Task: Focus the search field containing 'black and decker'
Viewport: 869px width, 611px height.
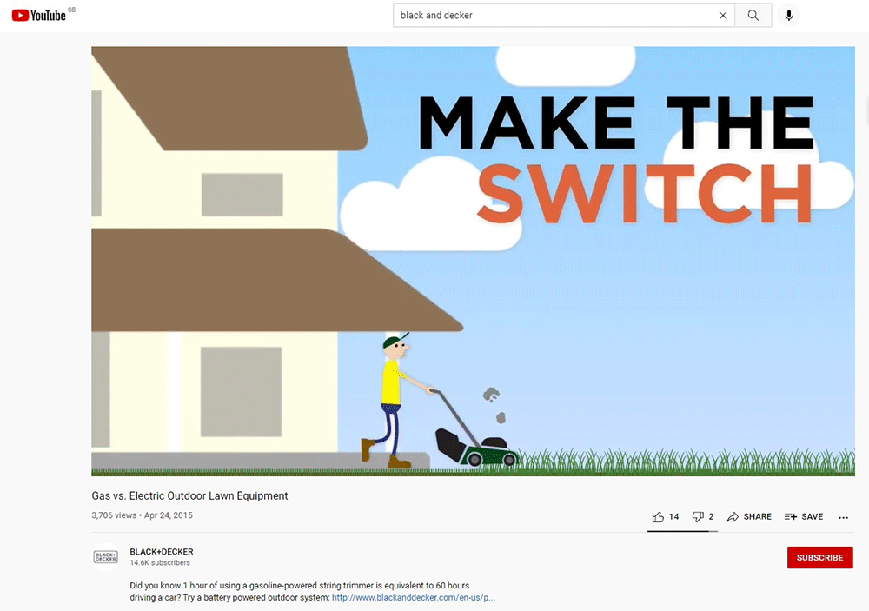Action: pos(556,16)
